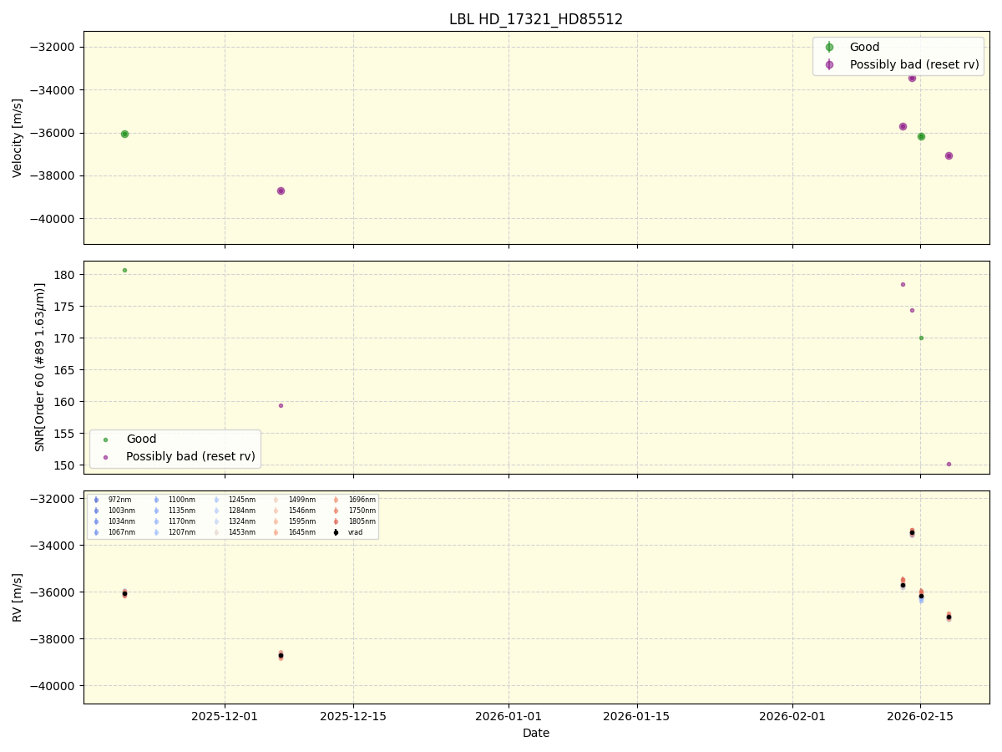
Task: Click the 1805nm marker in the RV legend
Action: [336, 521]
